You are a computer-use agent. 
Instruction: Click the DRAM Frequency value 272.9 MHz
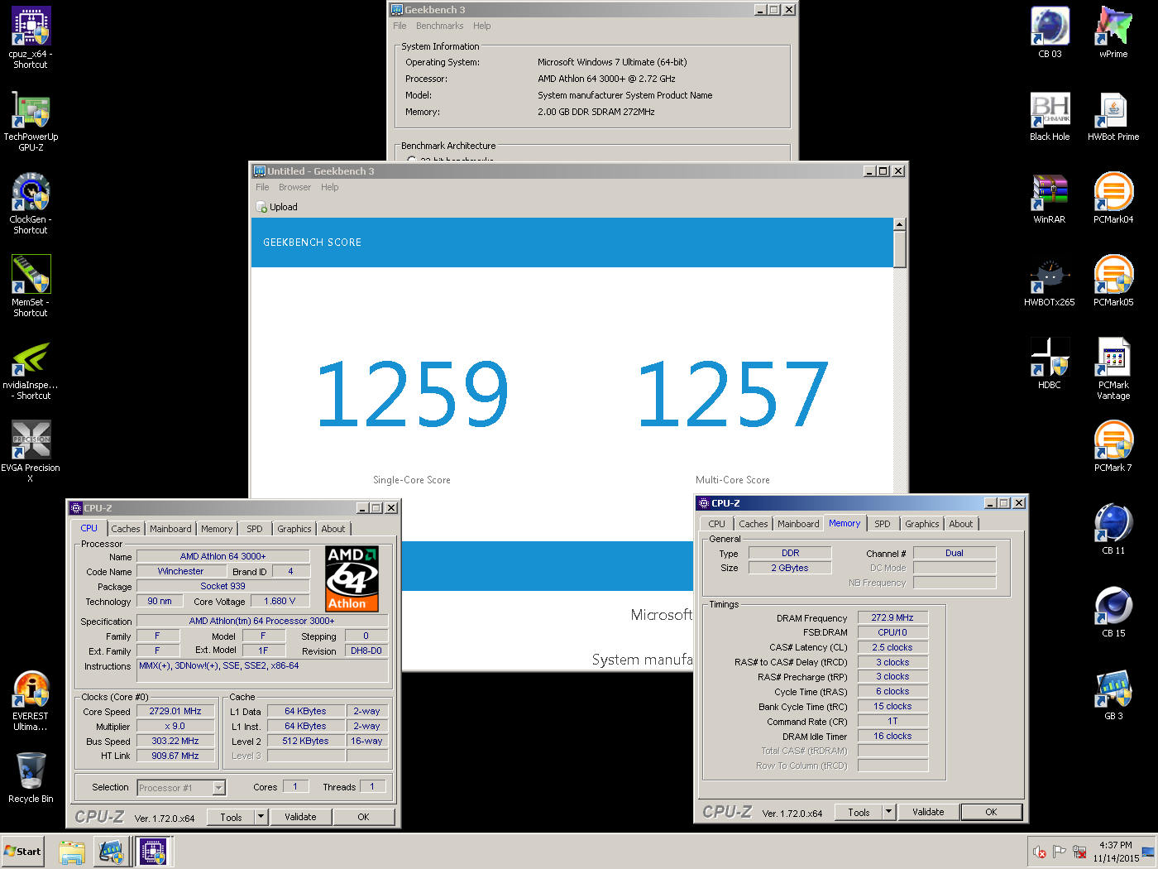(x=892, y=617)
